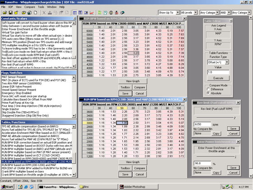Click the first quick launch desktop icon
Image resolution: width=253 pixels, height=190 pixels.
[20, 187]
